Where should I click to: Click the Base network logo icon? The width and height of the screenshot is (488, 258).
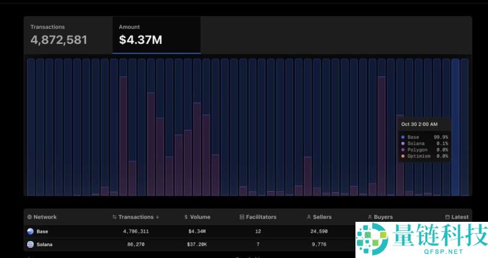tap(30, 231)
